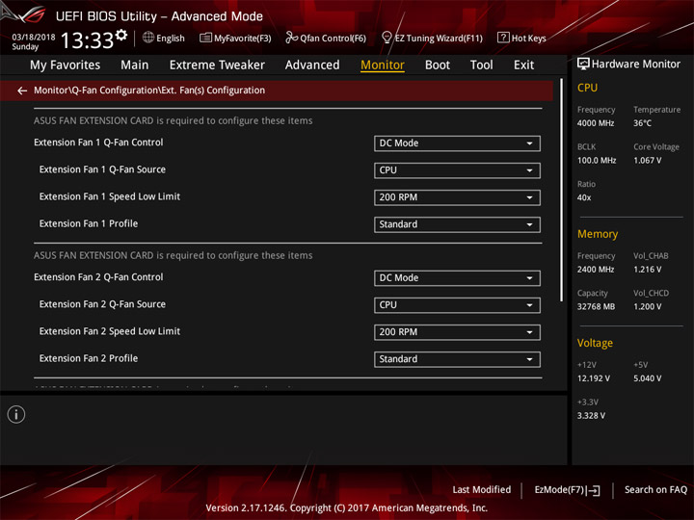Open Extension Fan 1 Q-Fan Source dropdown
Image resolution: width=694 pixels, height=520 pixels.
click(457, 170)
